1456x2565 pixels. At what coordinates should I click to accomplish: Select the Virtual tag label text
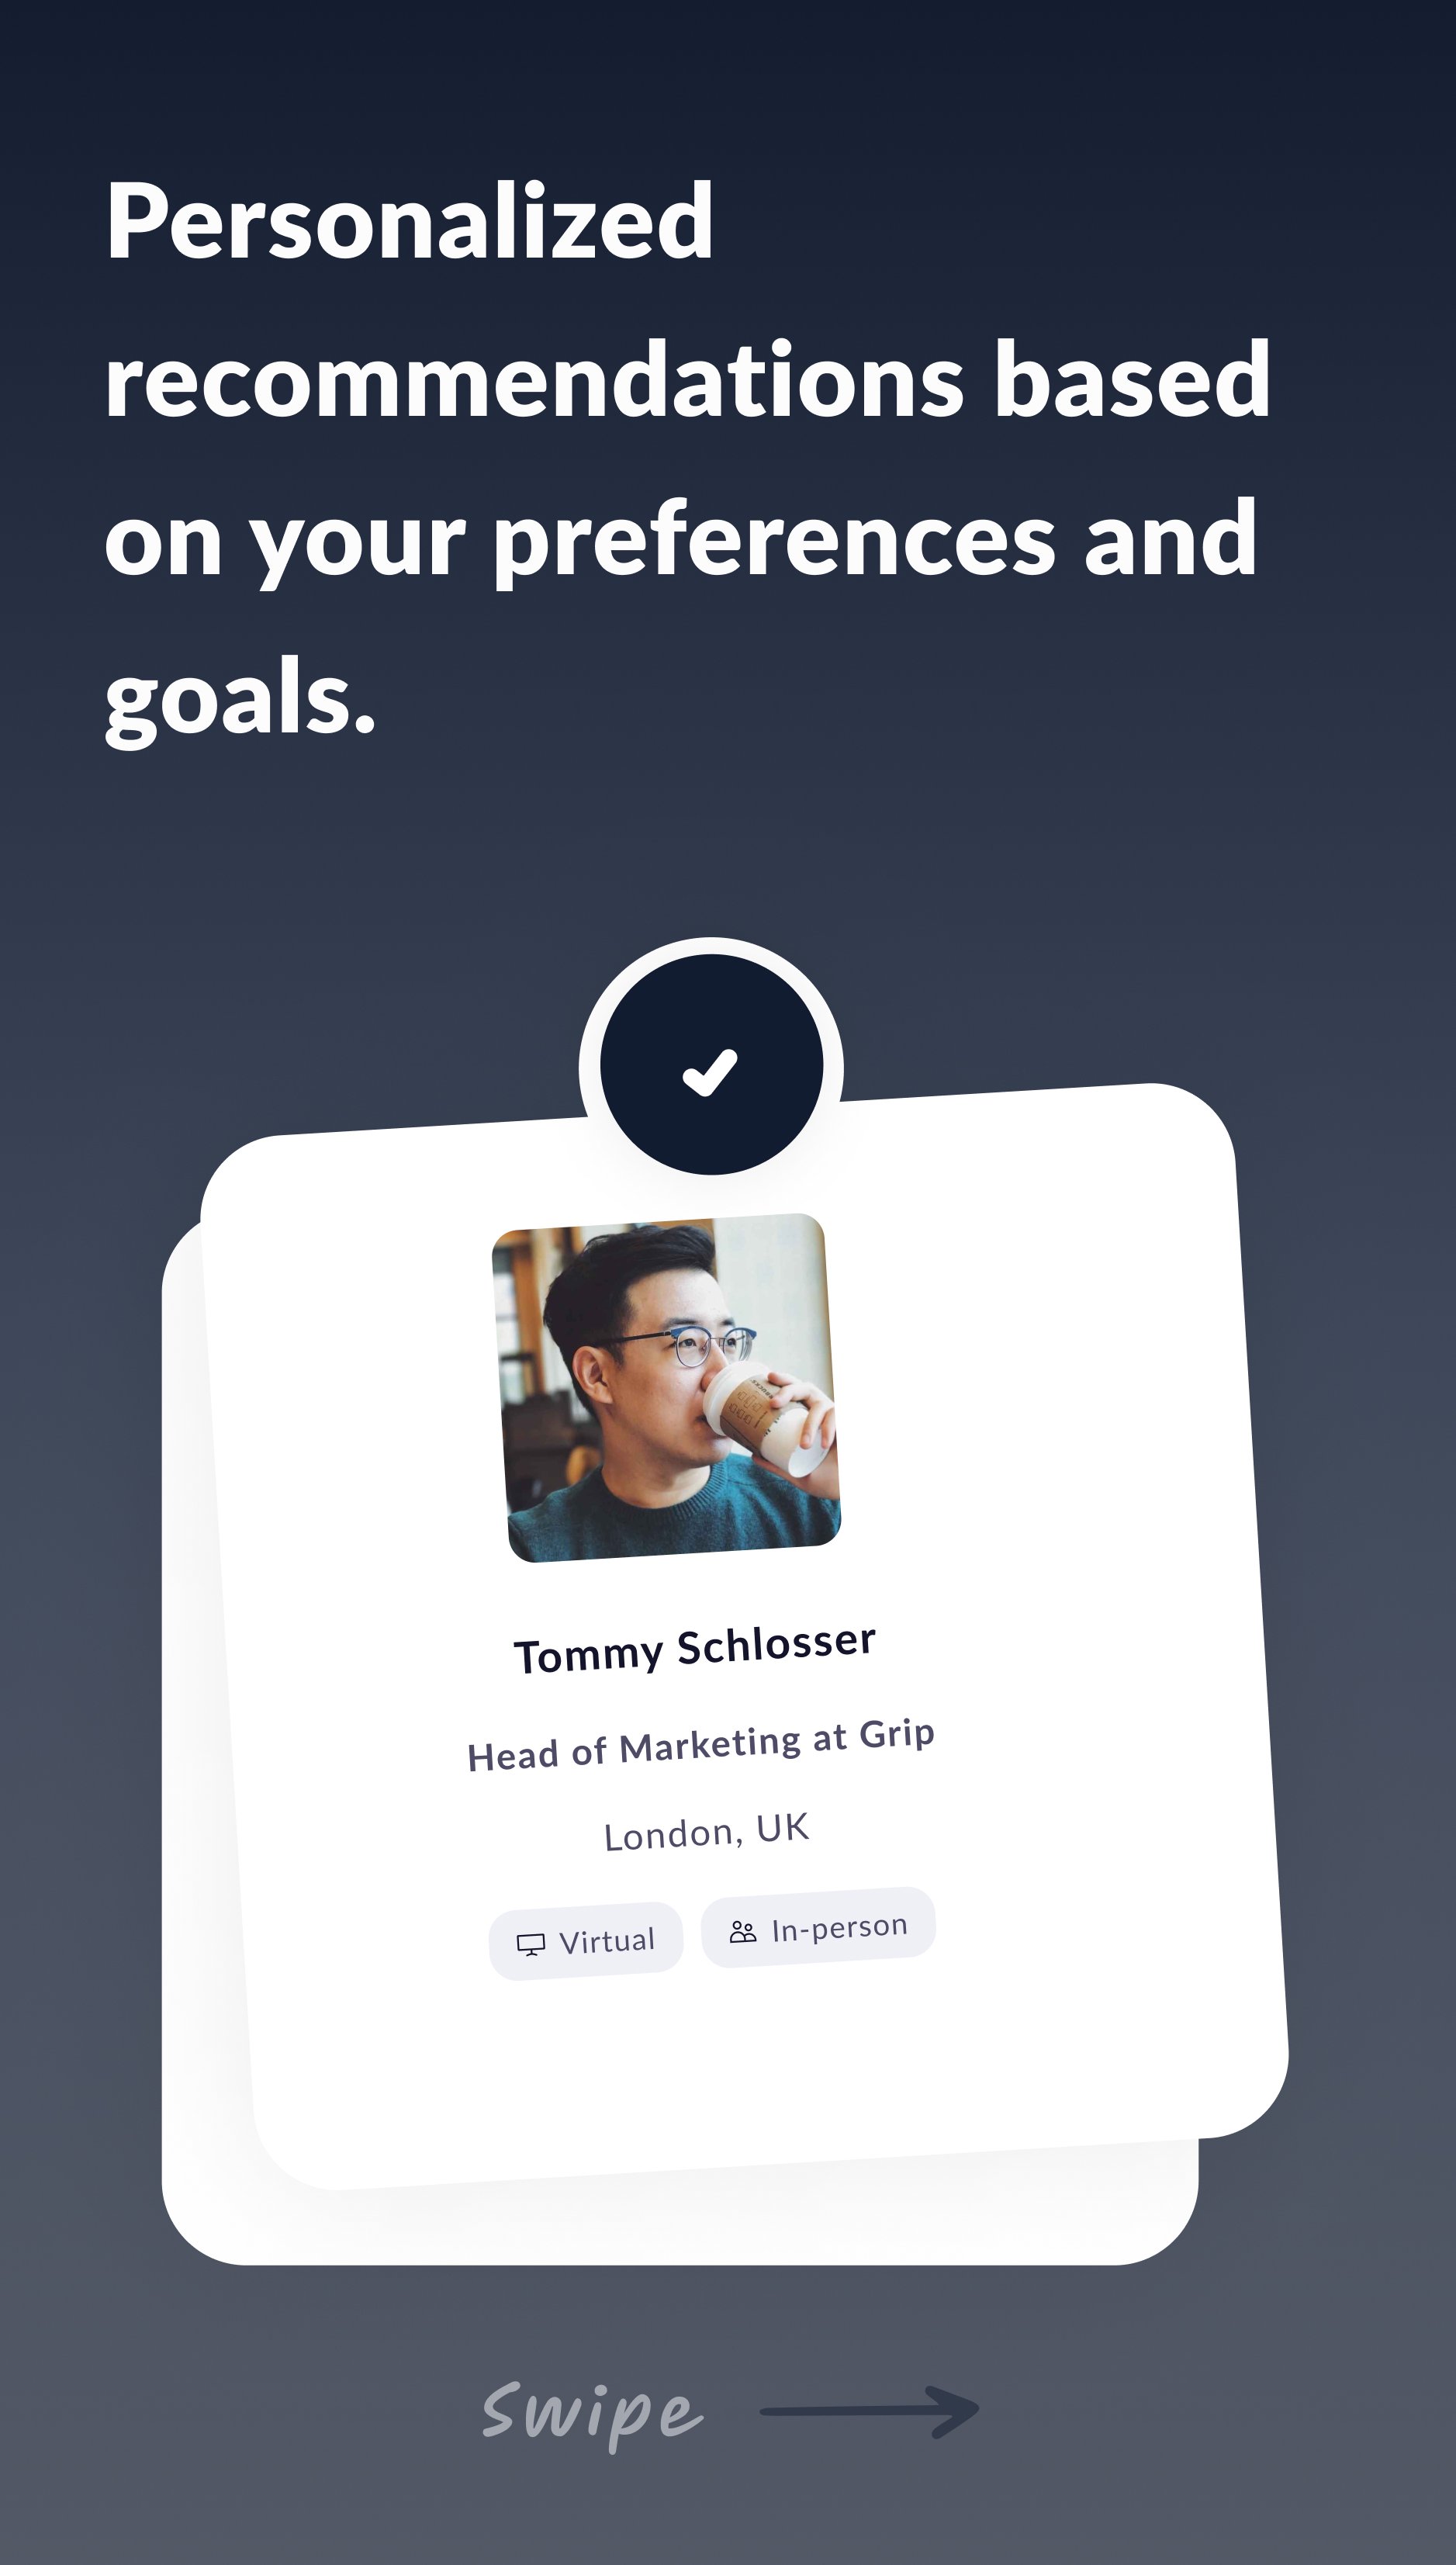click(606, 1941)
